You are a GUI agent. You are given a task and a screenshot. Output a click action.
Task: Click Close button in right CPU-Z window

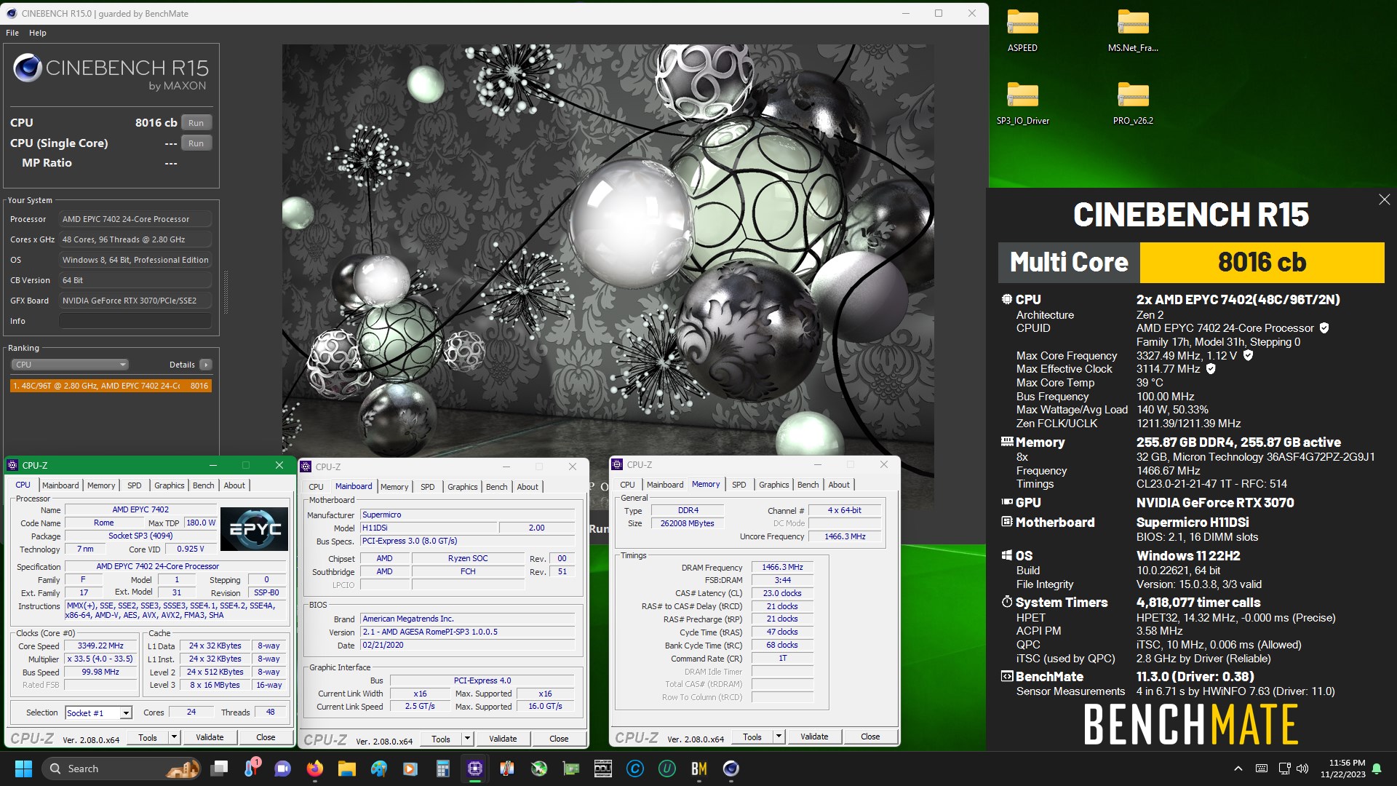pyautogui.click(x=870, y=737)
